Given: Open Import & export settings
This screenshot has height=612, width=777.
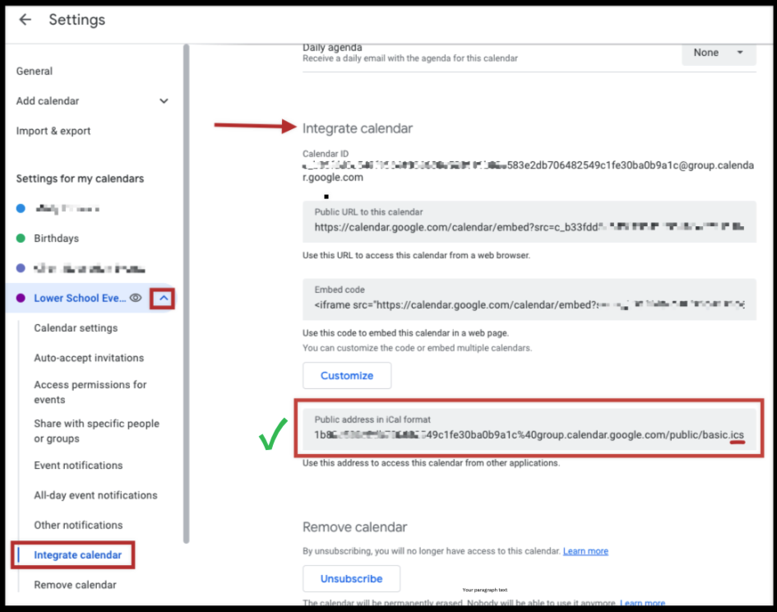Looking at the screenshot, I should [x=53, y=131].
